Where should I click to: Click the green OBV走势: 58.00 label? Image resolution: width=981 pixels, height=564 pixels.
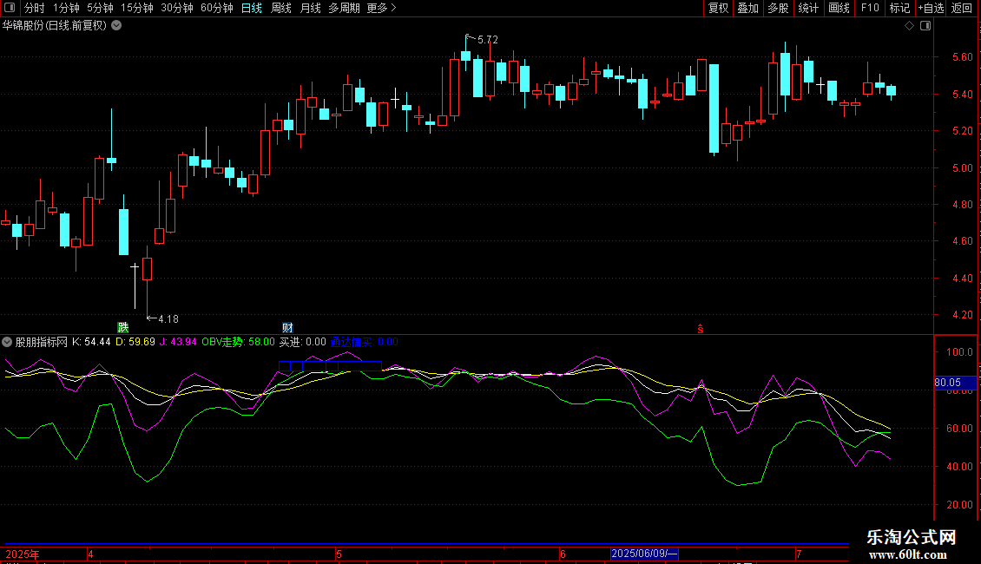click(x=238, y=342)
